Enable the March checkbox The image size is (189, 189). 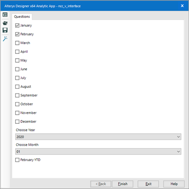point(17,43)
